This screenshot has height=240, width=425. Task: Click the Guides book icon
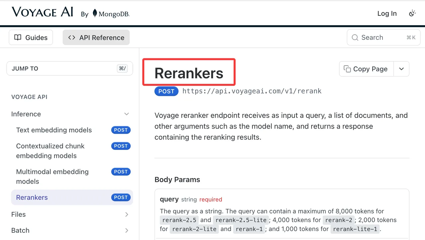point(18,37)
